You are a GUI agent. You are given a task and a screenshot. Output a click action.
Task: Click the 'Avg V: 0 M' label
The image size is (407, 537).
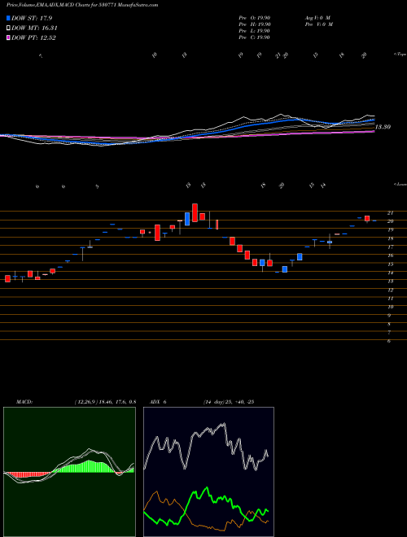coord(317,18)
